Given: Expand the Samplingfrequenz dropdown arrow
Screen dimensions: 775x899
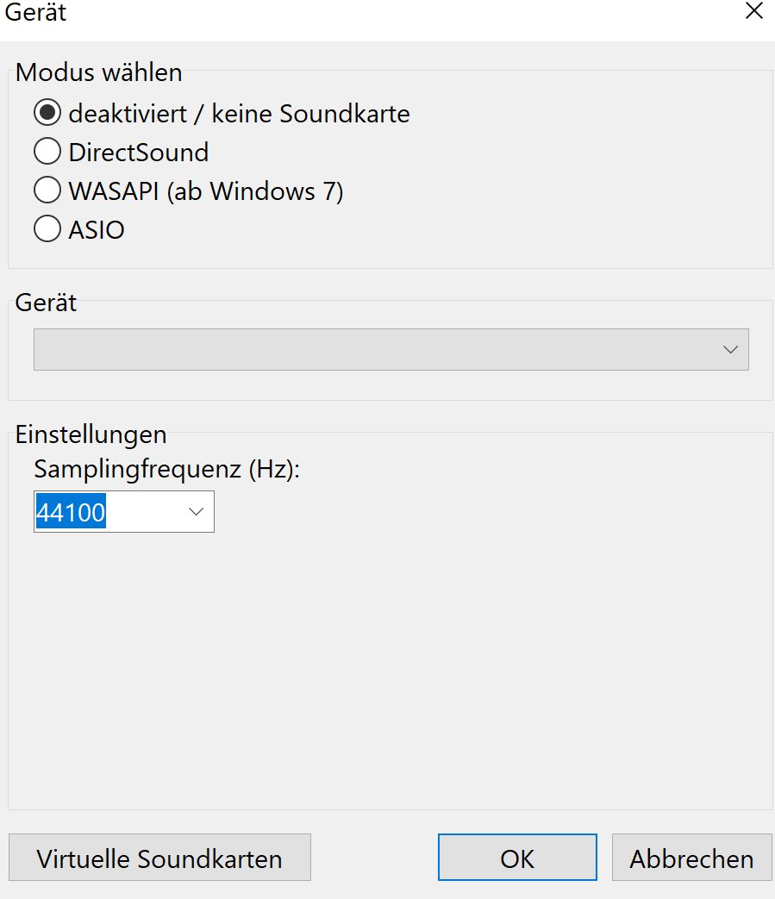Looking at the screenshot, I should click(196, 512).
